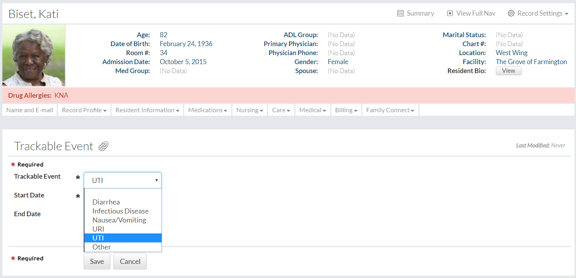Viewport: 576px width, 278px height.
Task: Click the Record Settings gear icon
Action: [x=511, y=13]
